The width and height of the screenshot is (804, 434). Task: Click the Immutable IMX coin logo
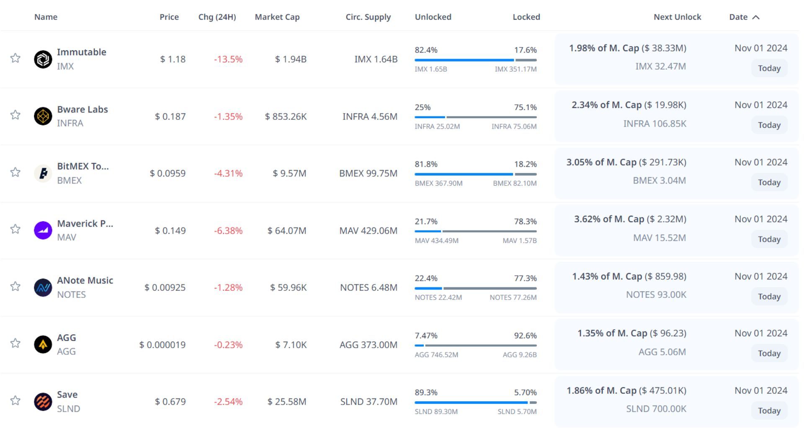(x=43, y=59)
